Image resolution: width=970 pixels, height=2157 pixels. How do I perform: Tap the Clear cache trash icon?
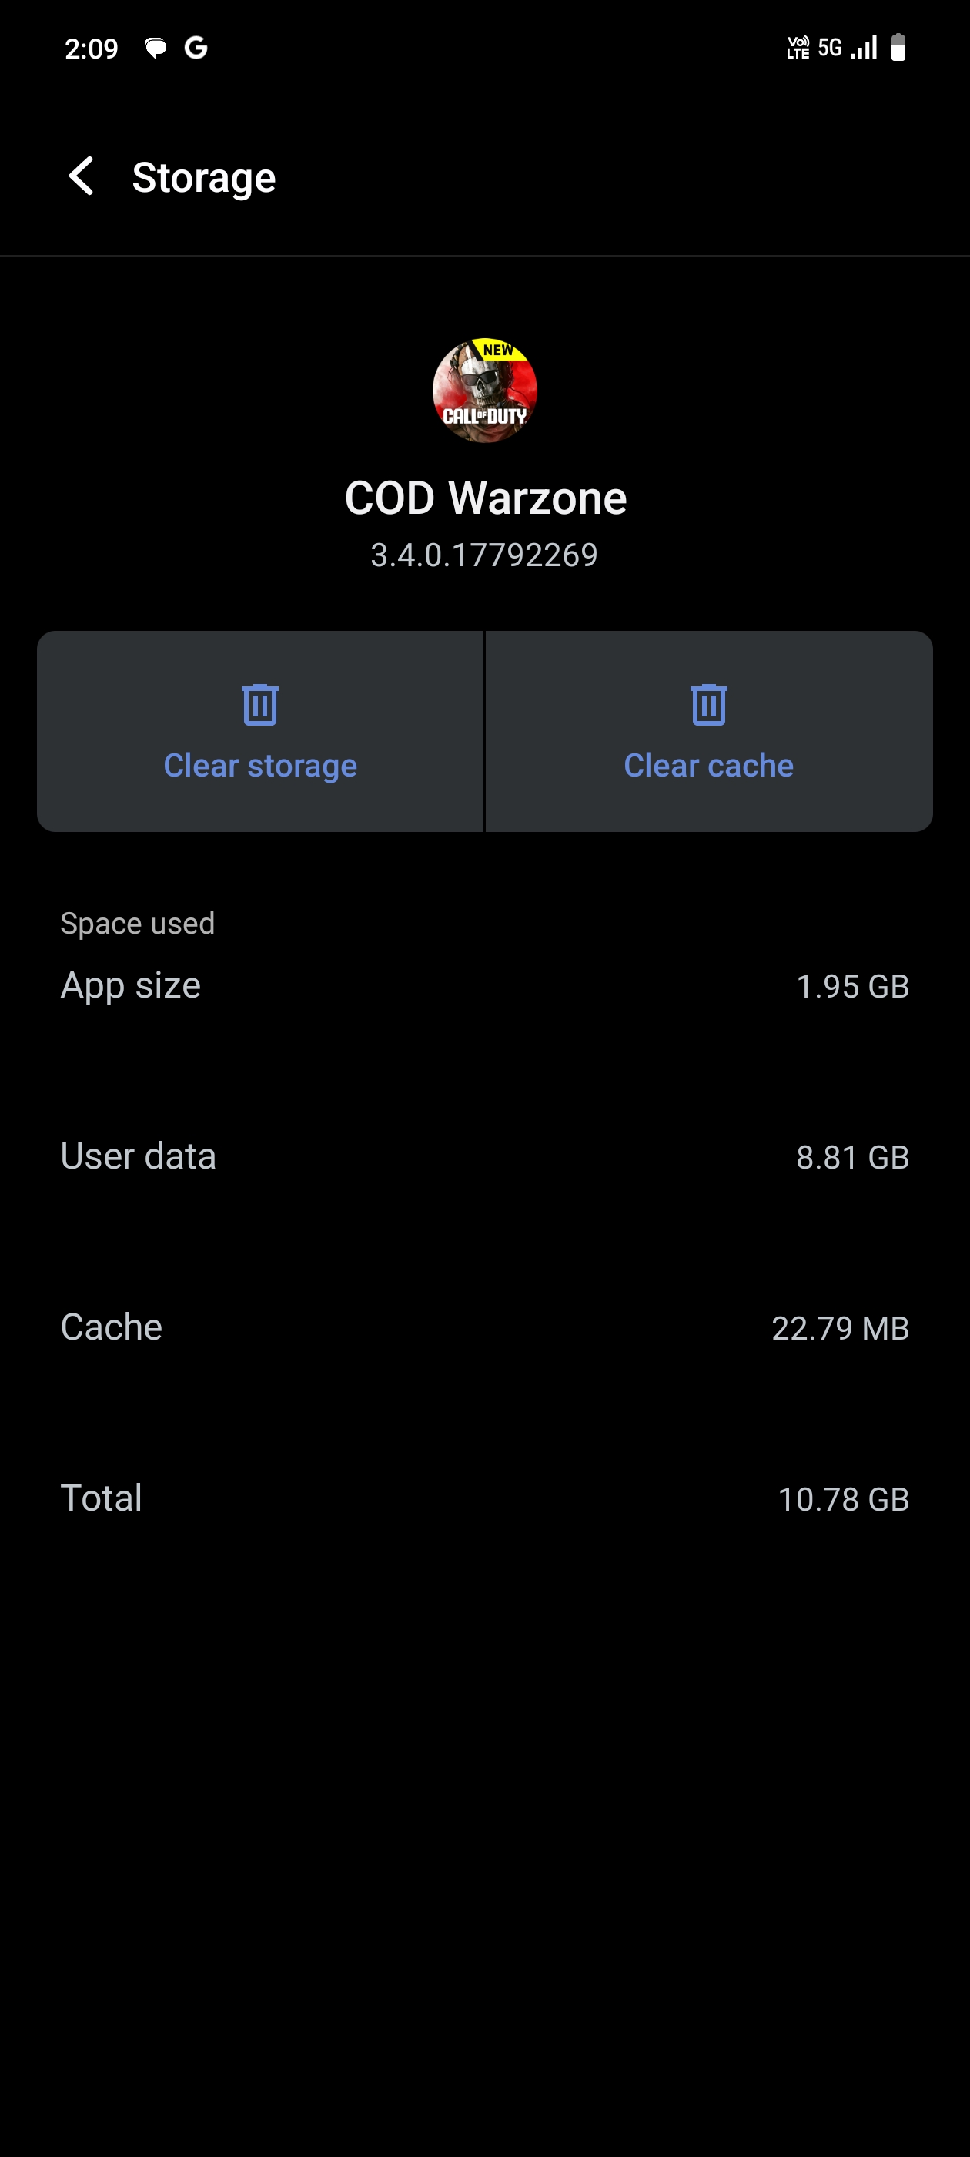click(x=708, y=704)
